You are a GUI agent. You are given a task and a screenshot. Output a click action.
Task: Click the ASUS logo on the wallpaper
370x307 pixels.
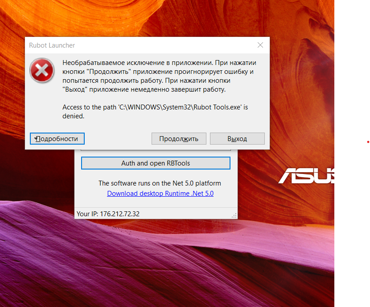pos(307,176)
